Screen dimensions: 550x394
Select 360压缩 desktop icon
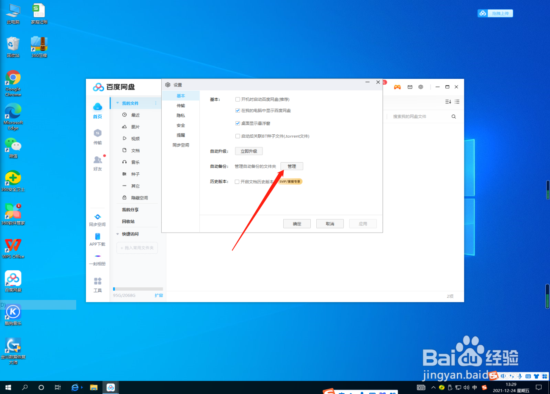tap(39, 47)
